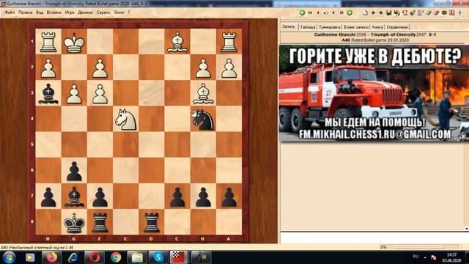Click the save-as multiple disks icon

click(397, 13)
